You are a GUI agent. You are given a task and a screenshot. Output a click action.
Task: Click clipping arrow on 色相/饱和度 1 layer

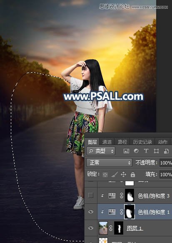pyautogui.click(x=102, y=212)
